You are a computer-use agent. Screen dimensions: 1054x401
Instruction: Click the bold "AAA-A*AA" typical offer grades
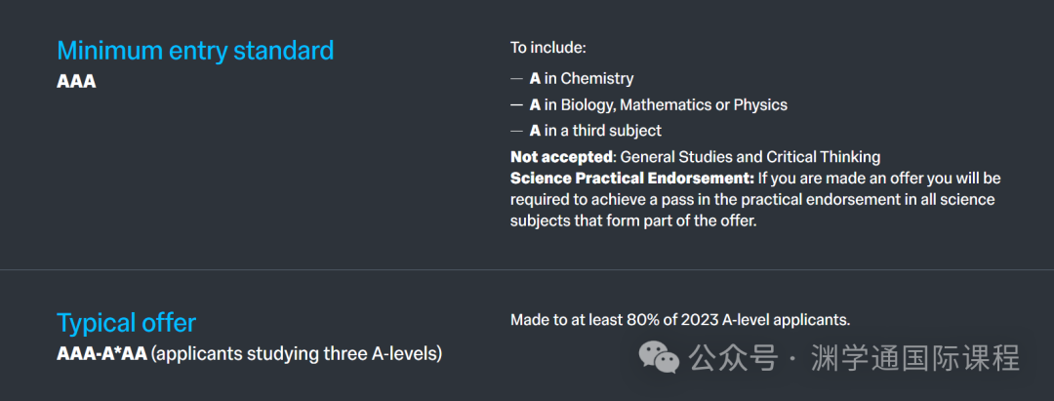click(x=101, y=353)
